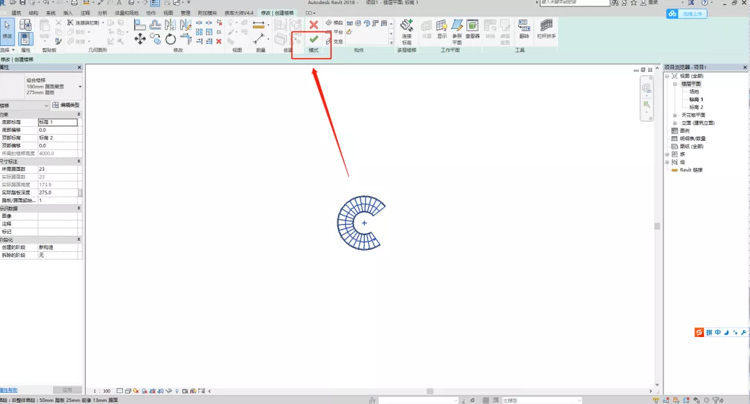Click the Copy tool with two circles
Screen dimensions: 750x404
(x=155, y=38)
